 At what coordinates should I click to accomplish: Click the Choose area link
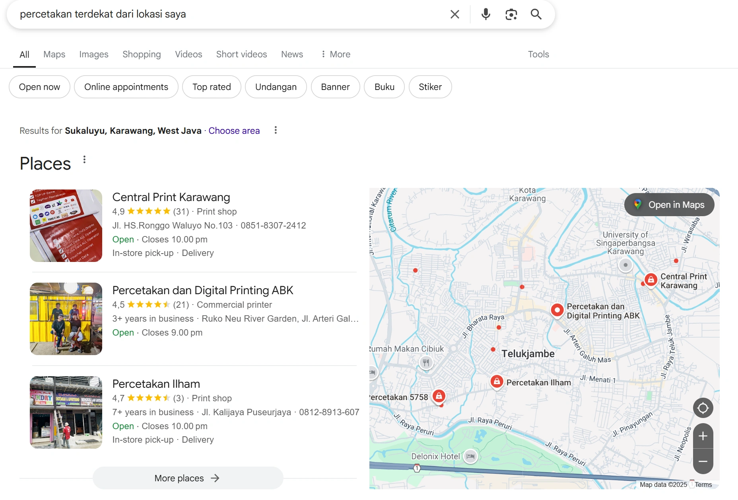(234, 131)
